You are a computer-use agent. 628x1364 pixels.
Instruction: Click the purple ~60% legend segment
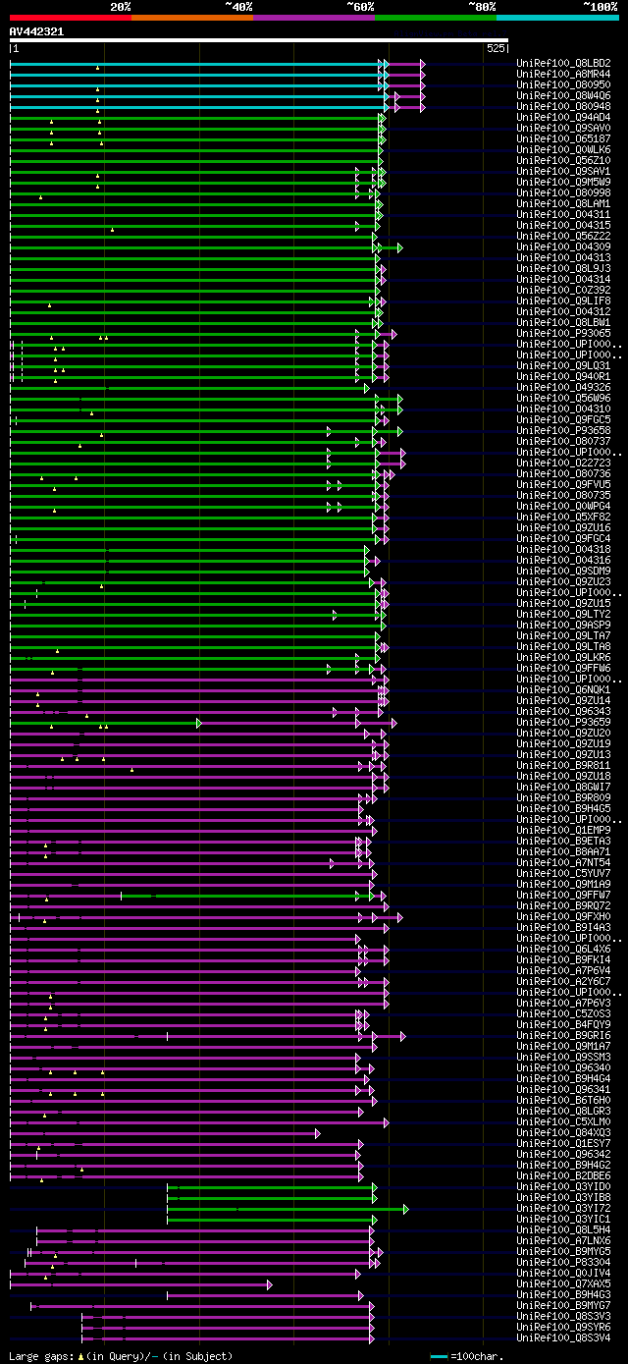pos(314,17)
